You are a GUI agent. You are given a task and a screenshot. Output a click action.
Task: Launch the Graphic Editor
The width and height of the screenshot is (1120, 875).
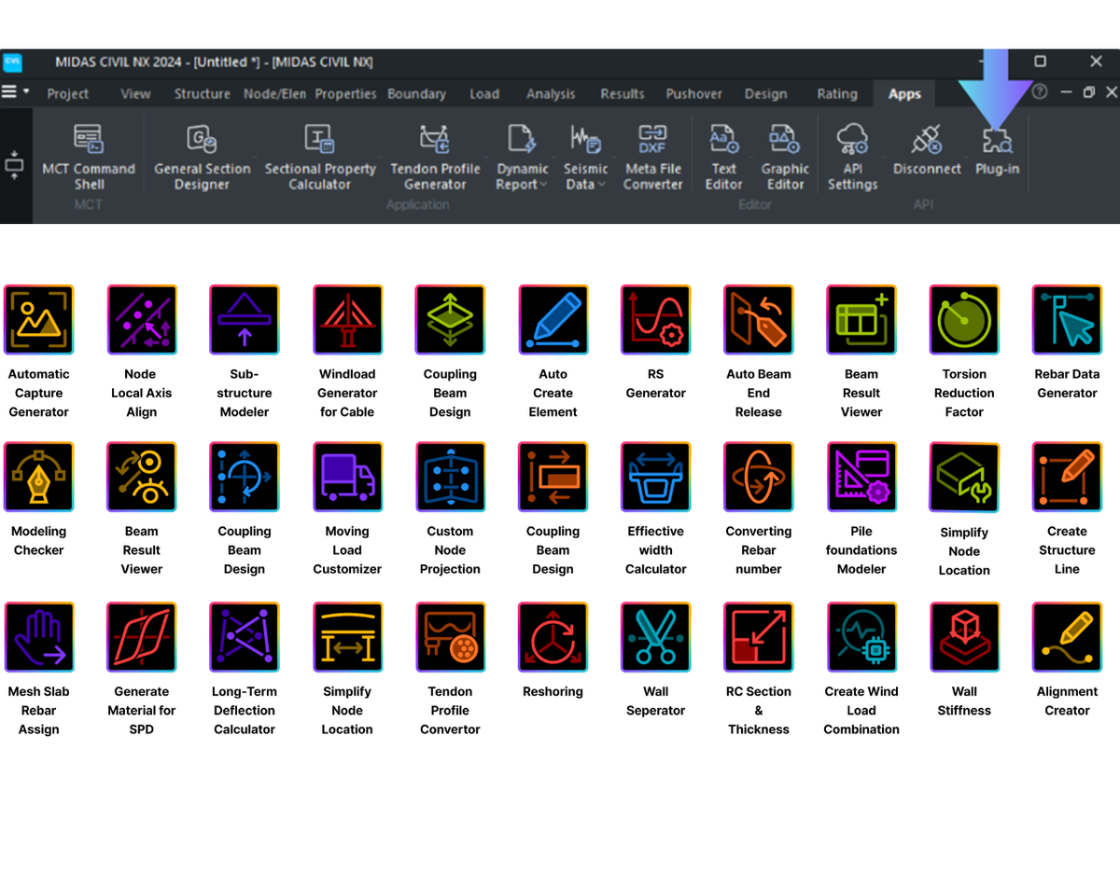(785, 156)
